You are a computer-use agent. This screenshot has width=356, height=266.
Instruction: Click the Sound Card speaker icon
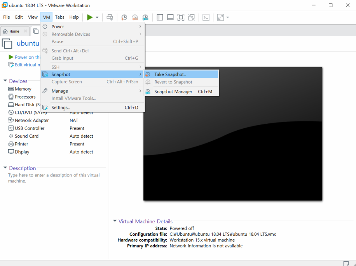click(x=11, y=136)
